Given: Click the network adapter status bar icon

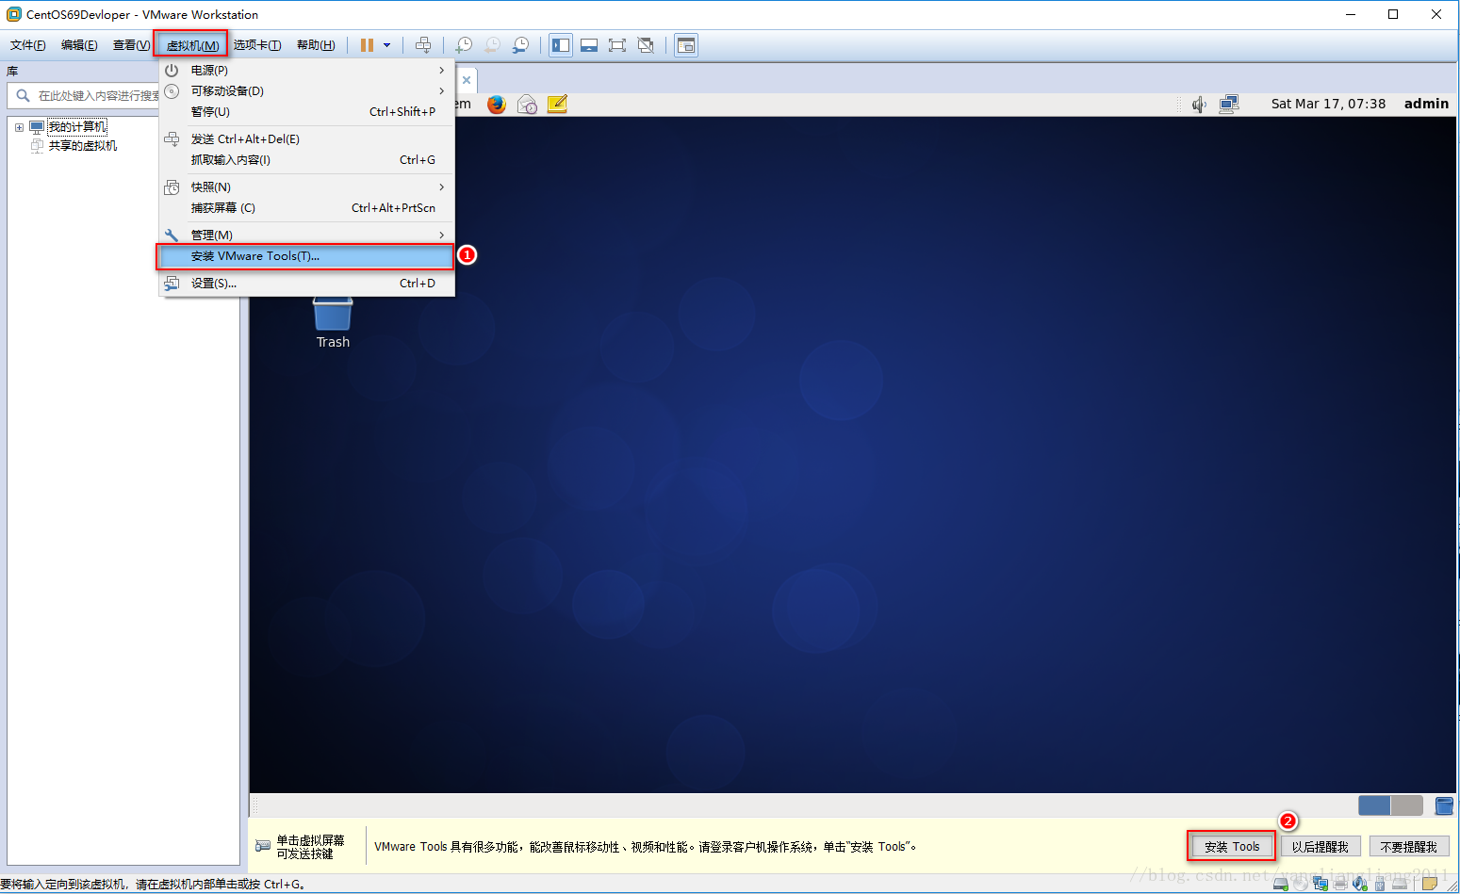Looking at the screenshot, I should click(1321, 884).
